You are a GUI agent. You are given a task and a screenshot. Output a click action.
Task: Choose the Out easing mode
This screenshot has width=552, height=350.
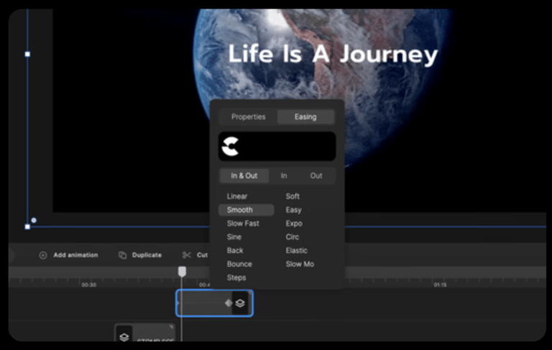point(316,175)
